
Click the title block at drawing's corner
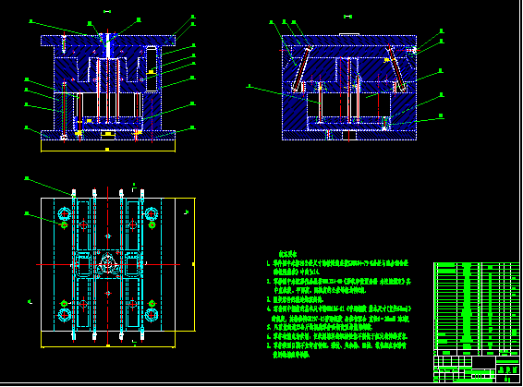tap(476, 369)
